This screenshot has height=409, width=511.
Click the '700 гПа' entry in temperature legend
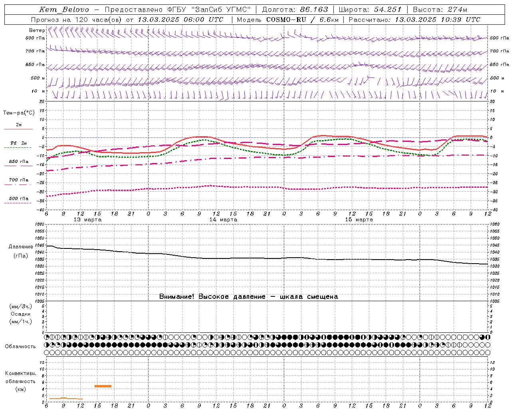pos(18,180)
